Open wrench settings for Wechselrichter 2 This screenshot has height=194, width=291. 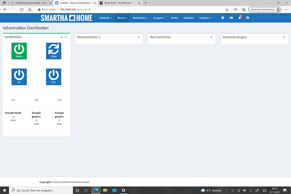[x=139, y=37]
